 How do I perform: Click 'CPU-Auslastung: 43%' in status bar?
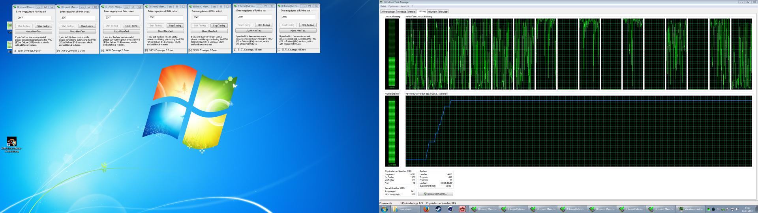[412, 203]
